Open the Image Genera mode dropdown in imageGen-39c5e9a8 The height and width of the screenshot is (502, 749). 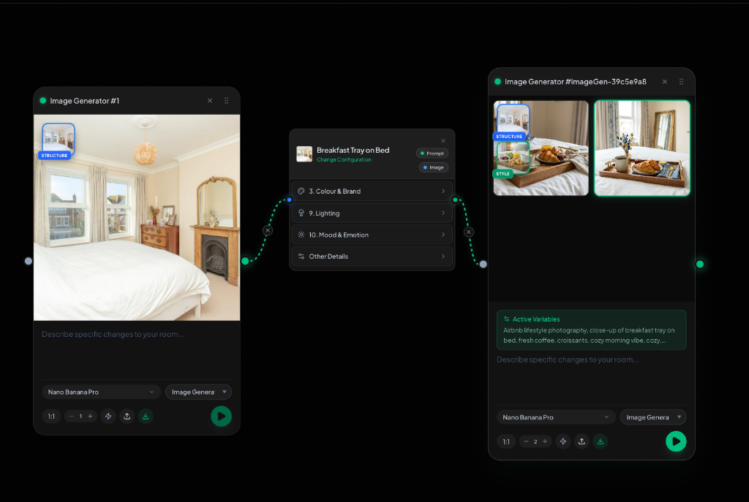coord(653,417)
